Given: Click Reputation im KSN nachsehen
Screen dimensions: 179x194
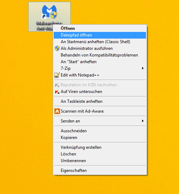Looking at the screenshot, I should click(x=100, y=85).
